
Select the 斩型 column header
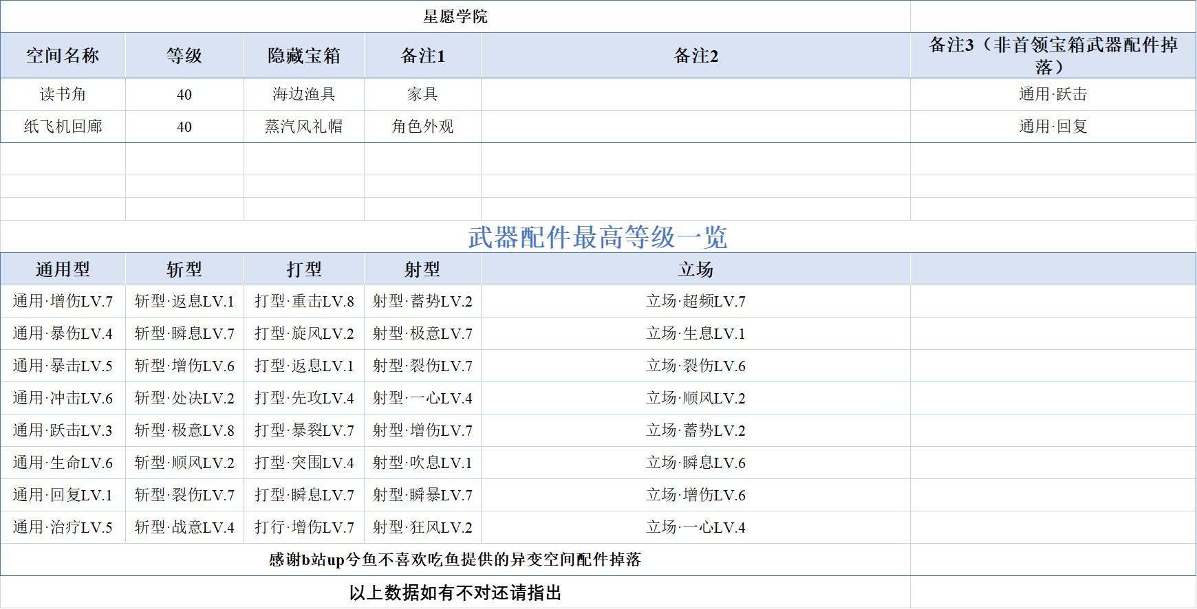(x=184, y=269)
